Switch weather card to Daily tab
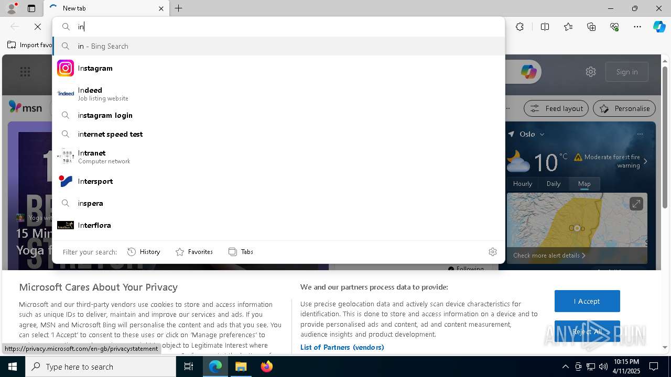 (554, 184)
